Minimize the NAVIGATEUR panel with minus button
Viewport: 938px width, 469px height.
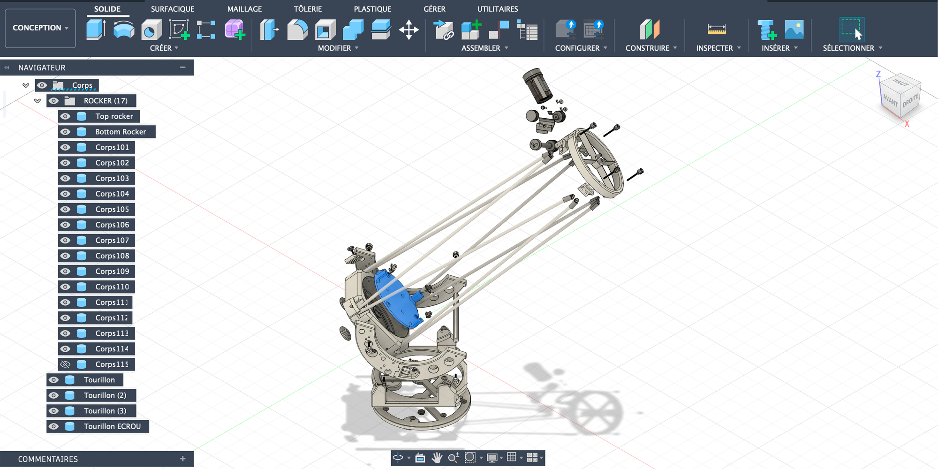(183, 68)
